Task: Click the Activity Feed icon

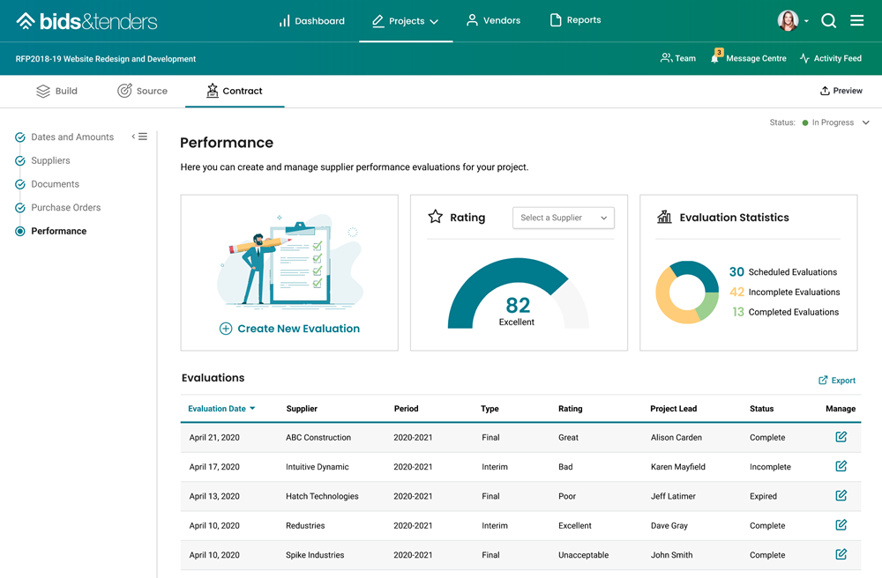Action: click(x=804, y=58)
